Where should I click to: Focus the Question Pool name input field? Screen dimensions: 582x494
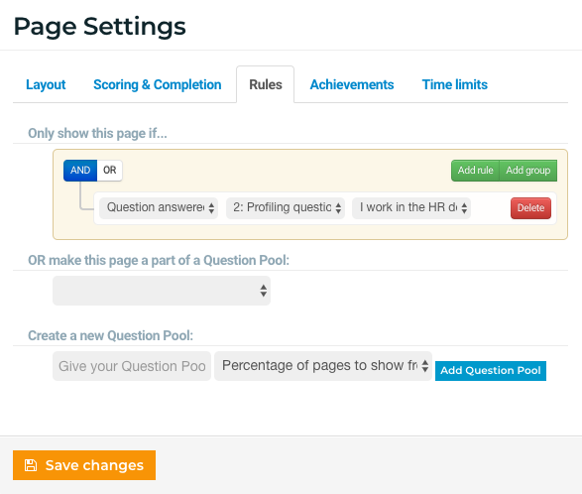132,366
